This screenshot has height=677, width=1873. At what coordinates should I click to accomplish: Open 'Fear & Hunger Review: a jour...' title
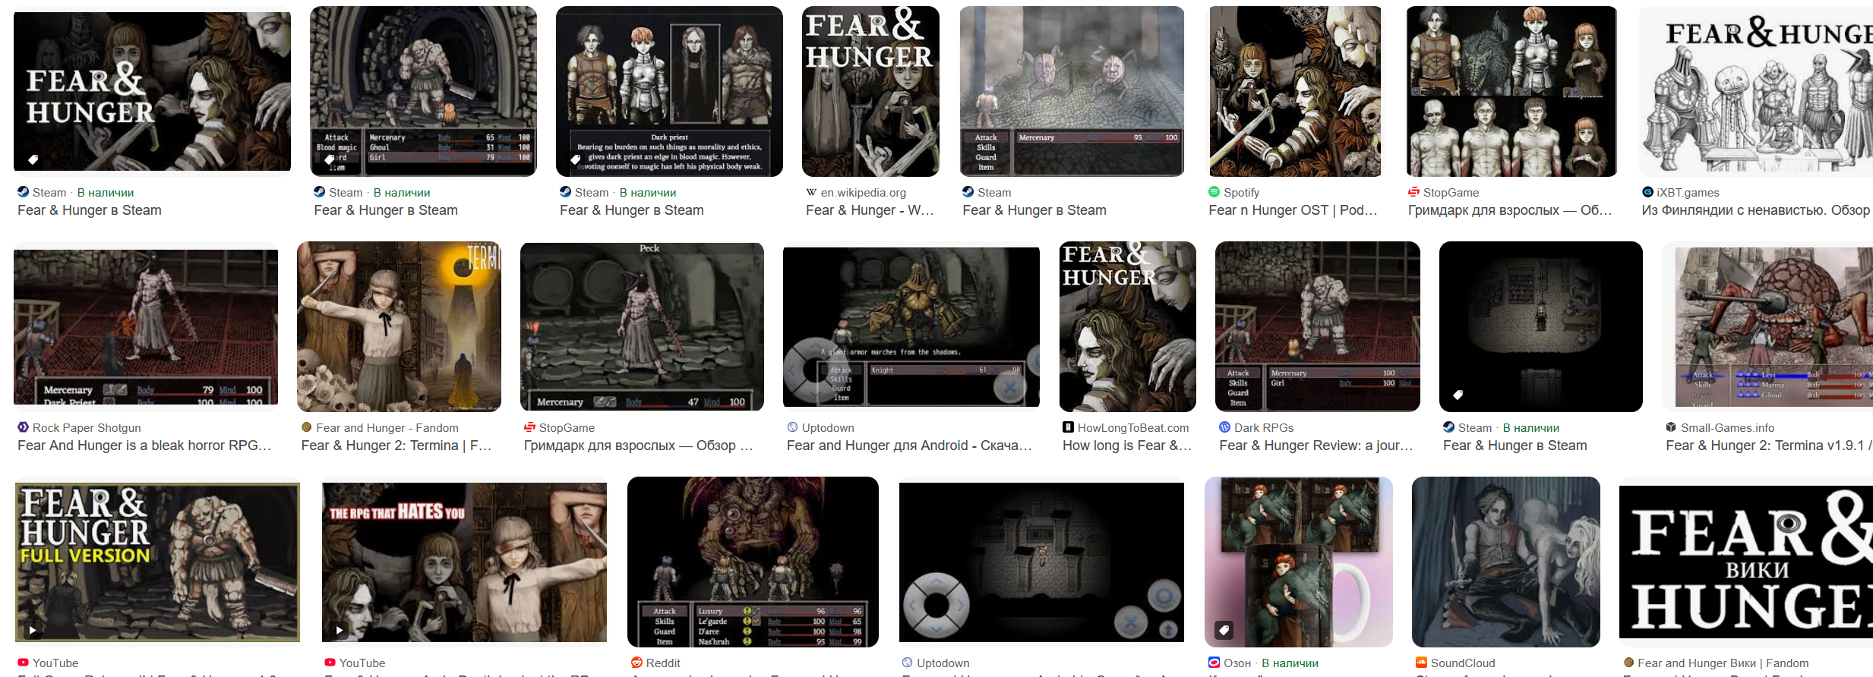(x=1316, y=446)
